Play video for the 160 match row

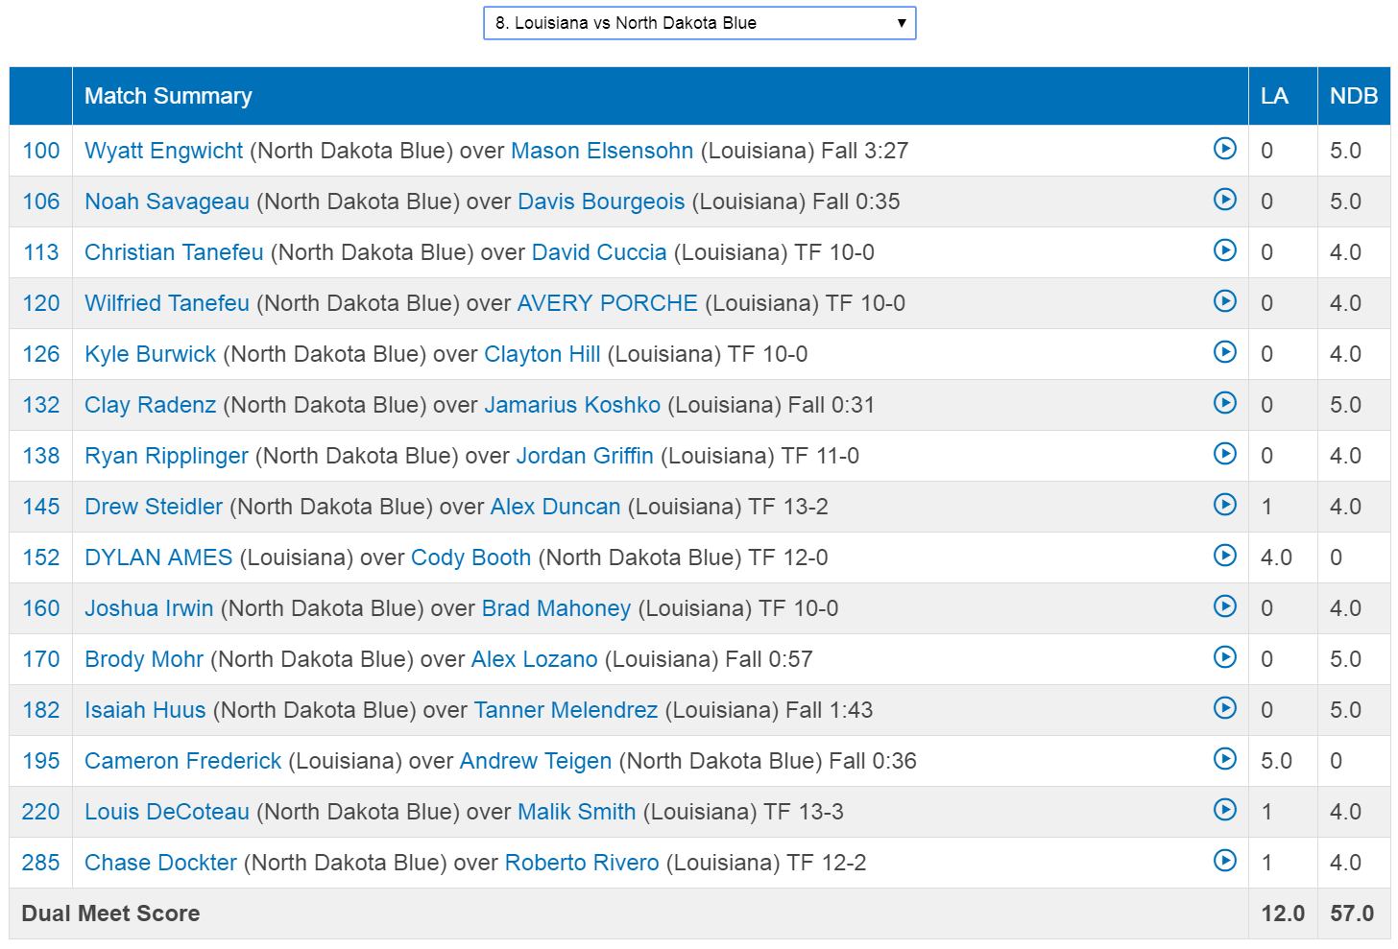click(x=1225, y=606)
